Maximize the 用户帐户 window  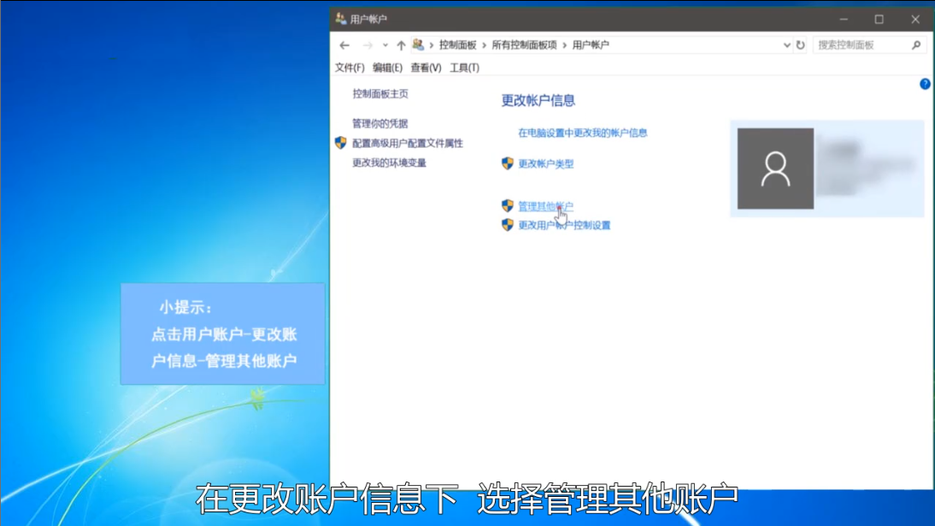pos(879,19)
